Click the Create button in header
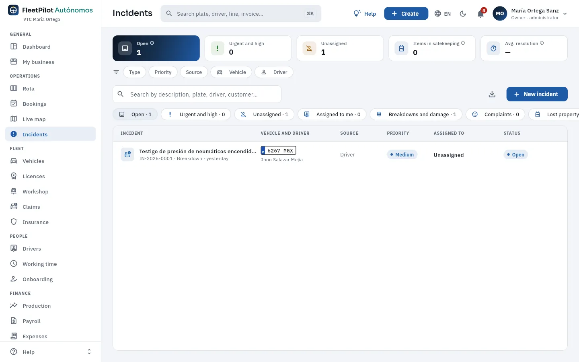Image resolution: width=579 pixels, height=362 pixels. [x=406, y=14]
